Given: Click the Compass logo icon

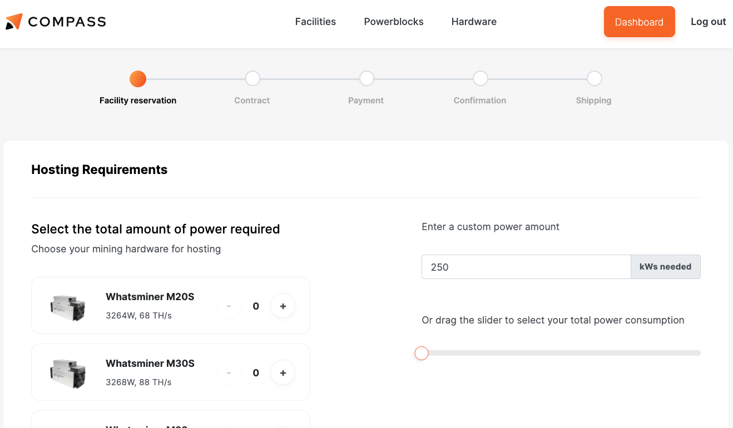Looking at the screenshot, I should point(14,22).
